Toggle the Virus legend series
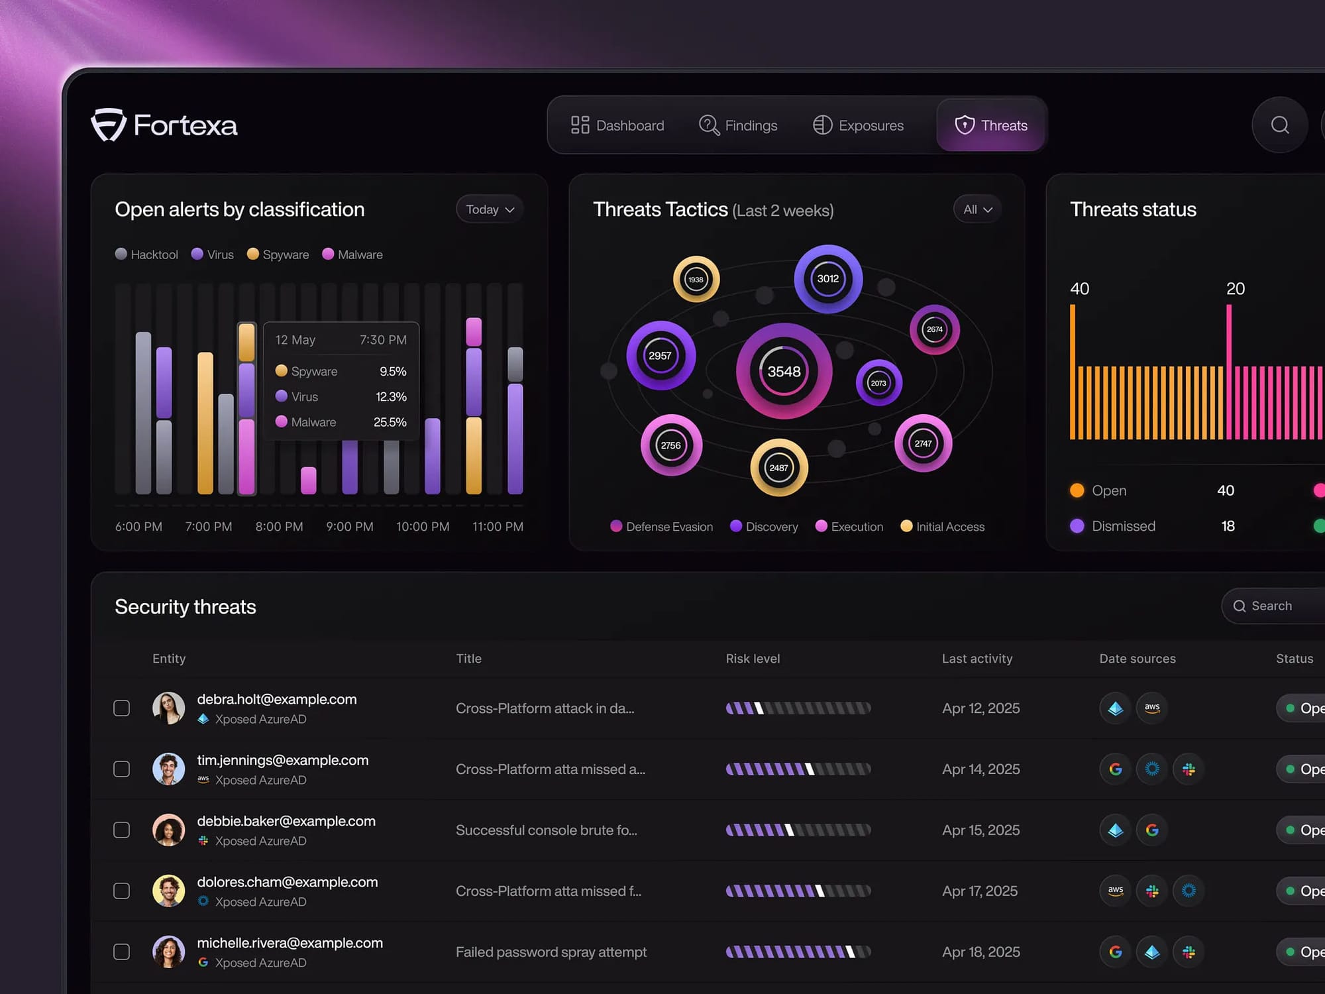Viewport: 1325px width, 994px height. click(x=212, y=254)
